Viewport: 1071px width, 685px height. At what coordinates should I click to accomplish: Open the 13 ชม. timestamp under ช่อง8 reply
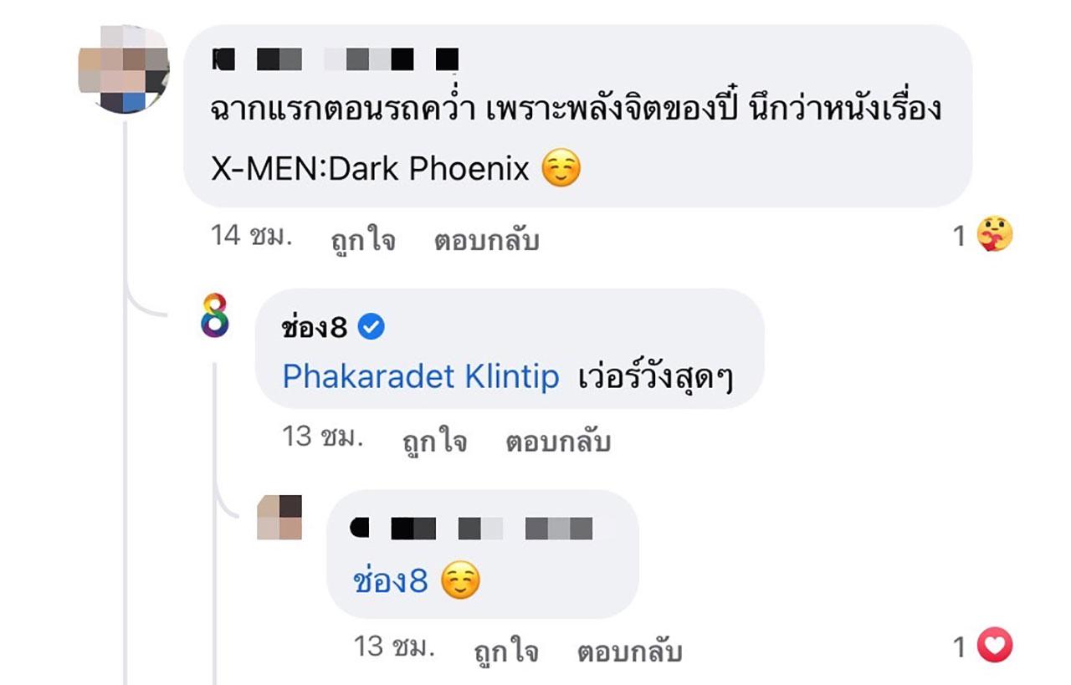323,437
